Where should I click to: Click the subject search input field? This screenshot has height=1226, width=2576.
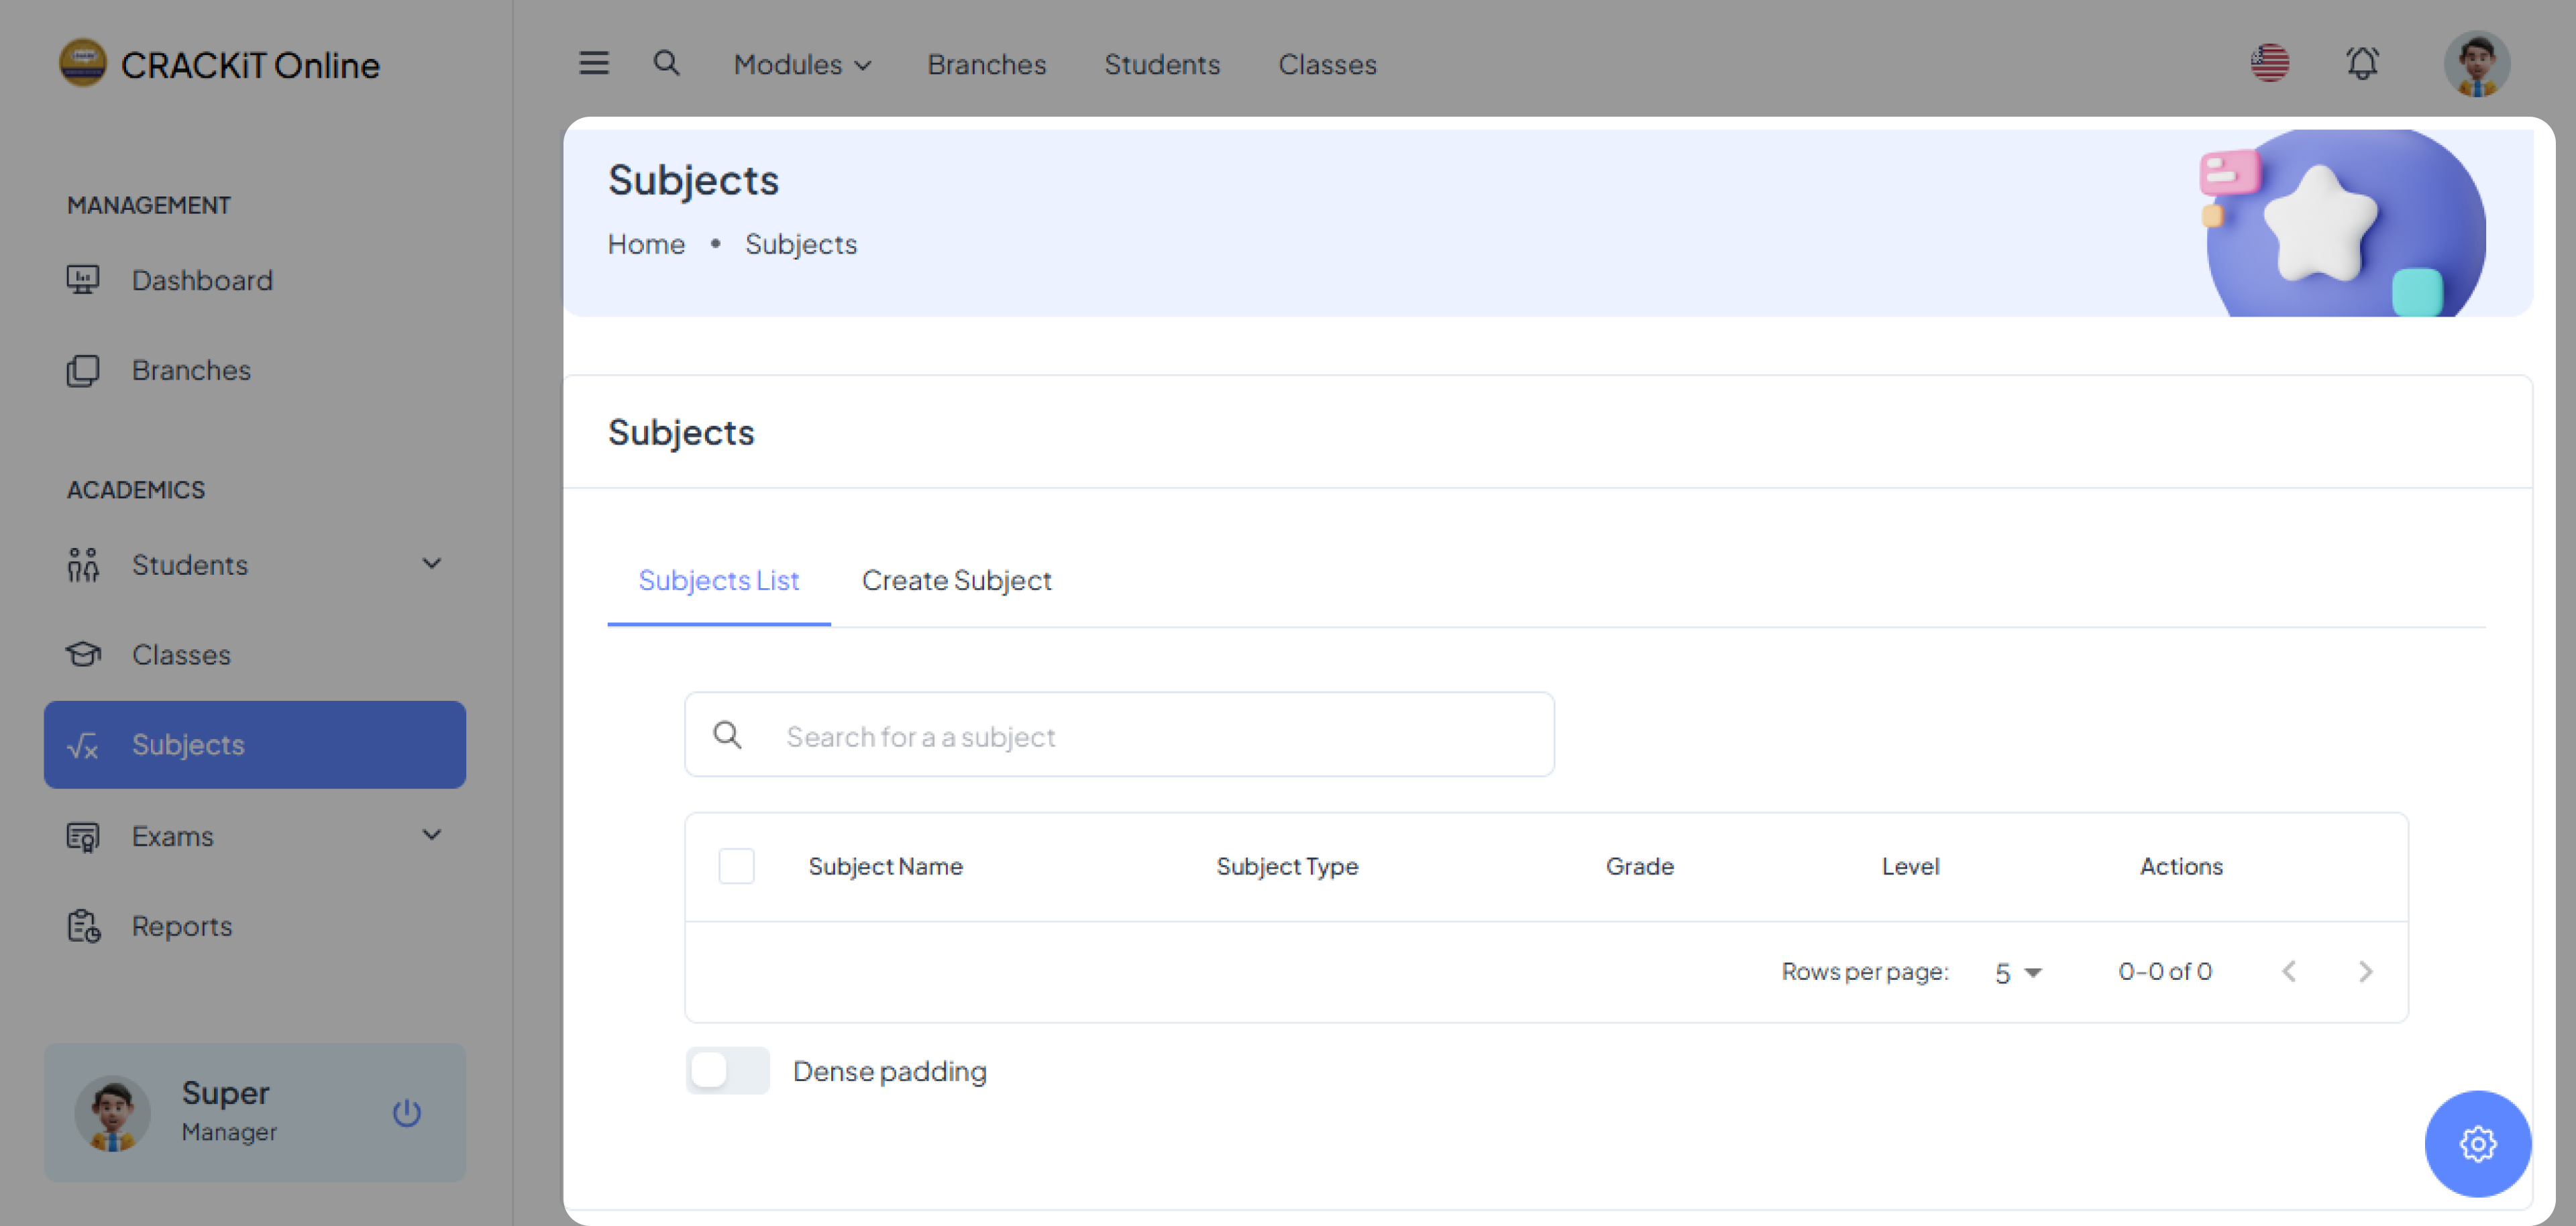tap(1150, 736)
